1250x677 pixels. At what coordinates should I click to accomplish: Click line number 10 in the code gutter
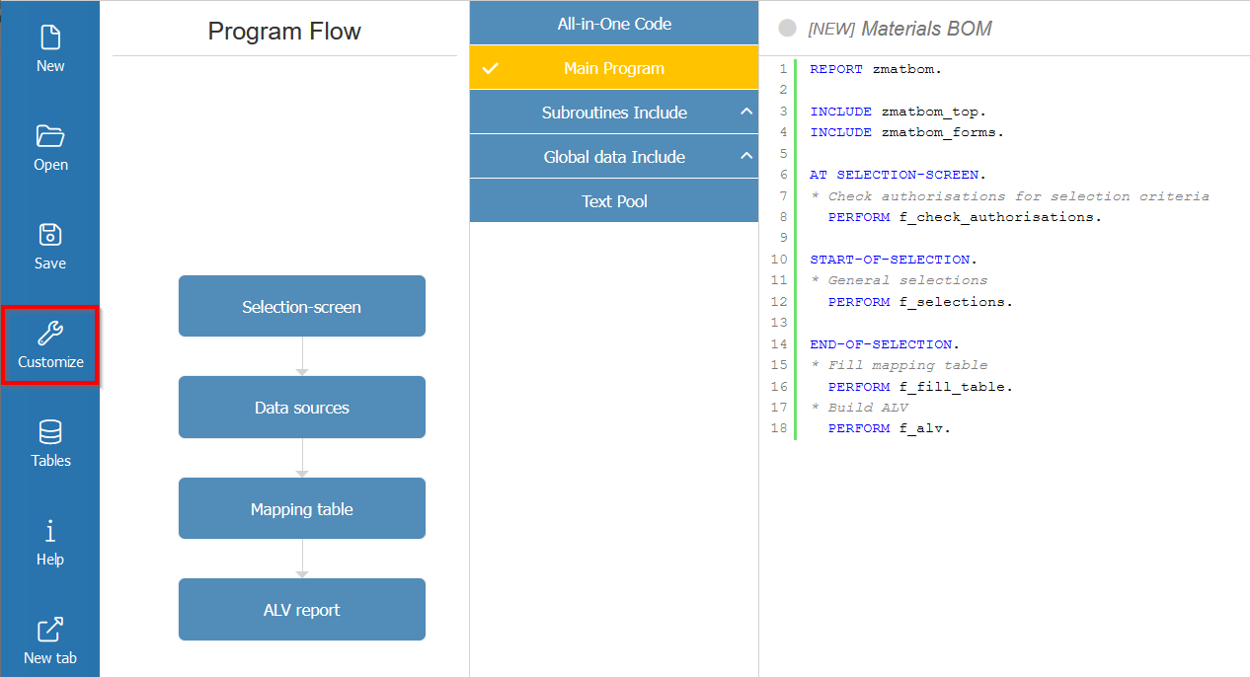780,259
